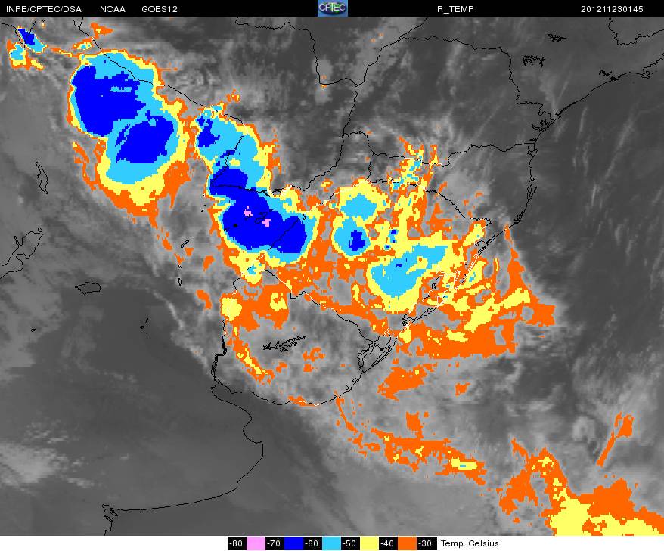Click the NOAA label in header

pyautogui.click(x=113, y=9)
